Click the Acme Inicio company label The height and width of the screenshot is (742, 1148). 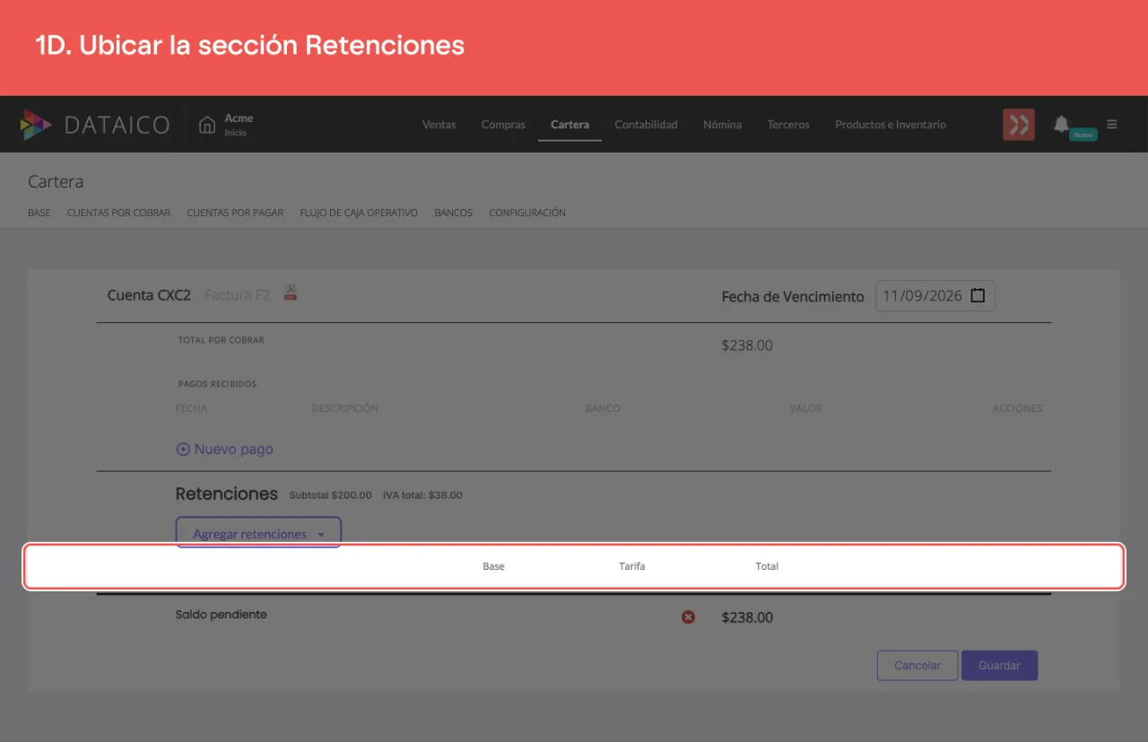(239, 125)
